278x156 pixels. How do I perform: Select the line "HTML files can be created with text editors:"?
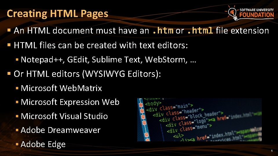click(101, 45)
